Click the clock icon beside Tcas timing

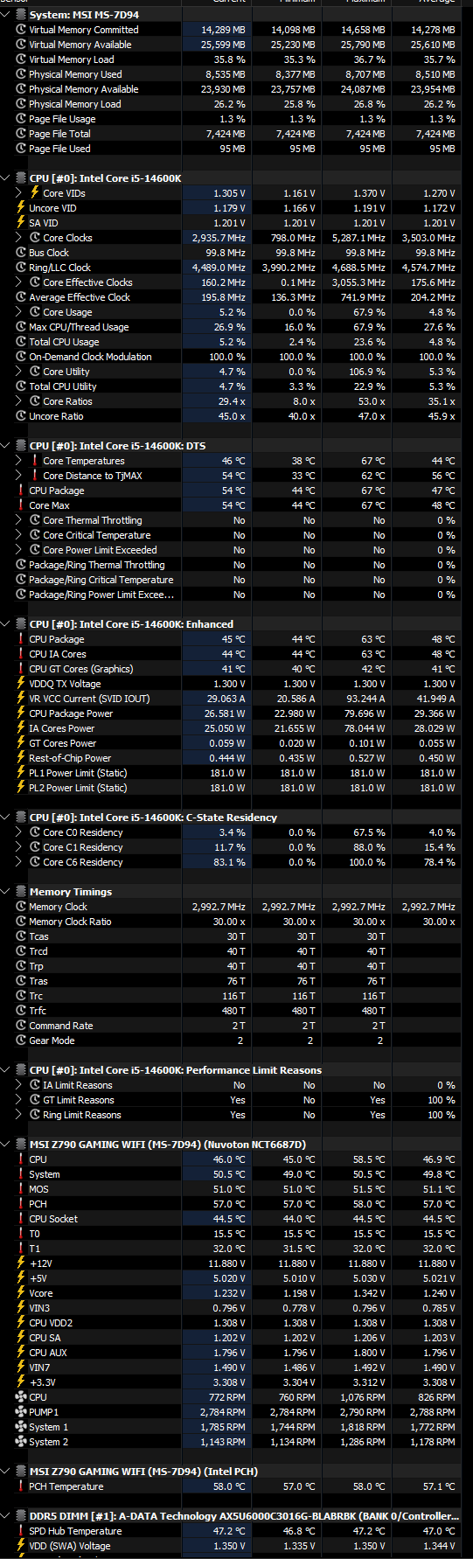[21, 936]
